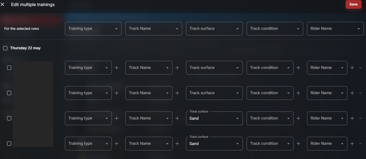366x159 pixels.
Task: Select the first training row checkbox
Action: [x=9, y=68]
